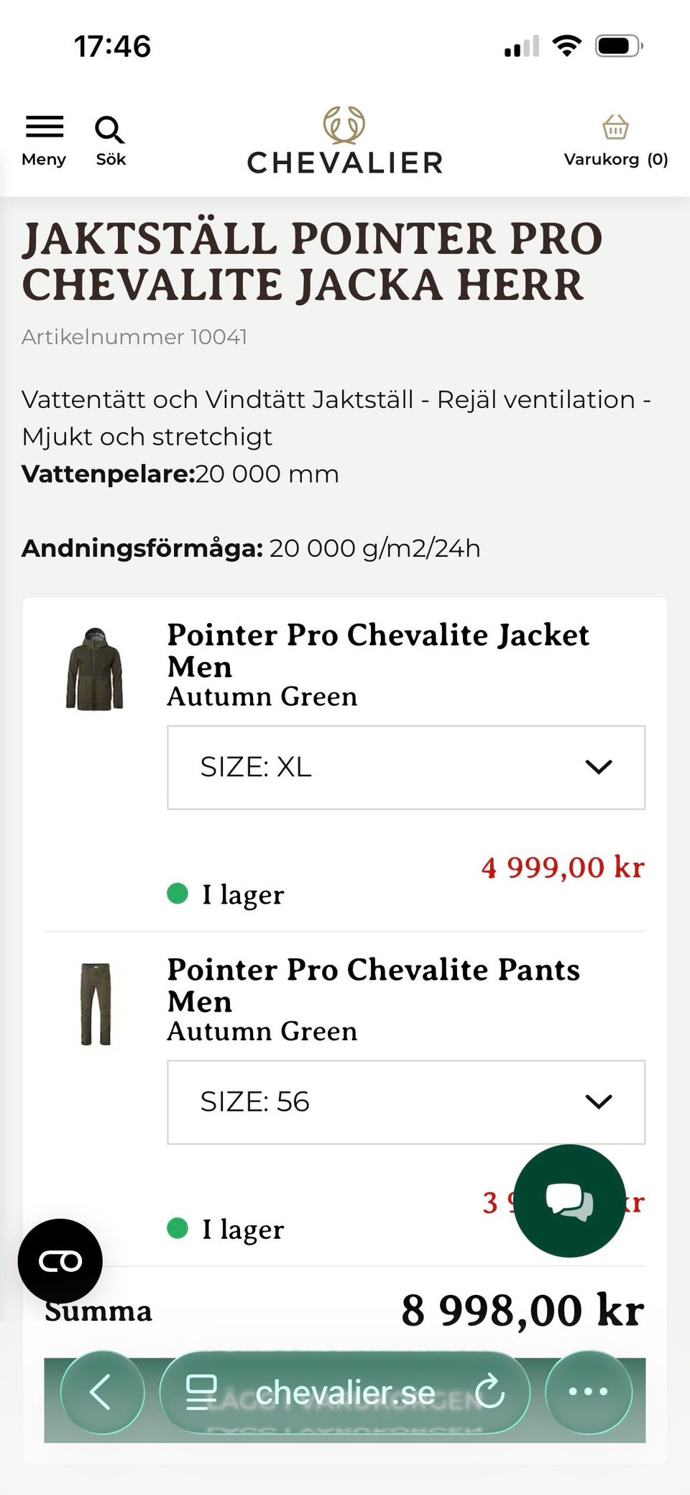Open the SIZE: XL jacket dropdown
This screenshot has width=690, height=1495.
coord(405,767)
